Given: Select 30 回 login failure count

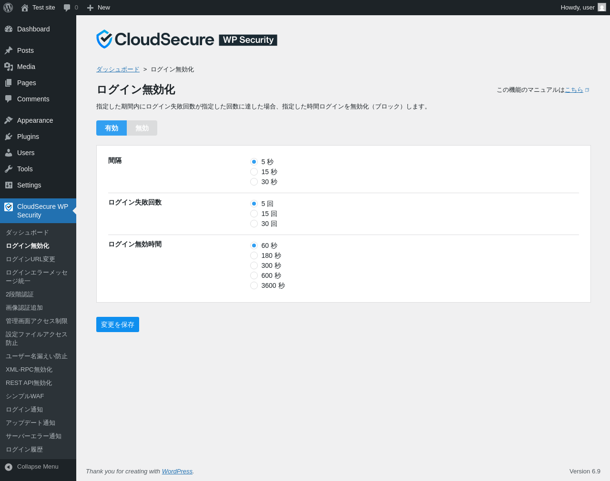Looking at the screenshot, I should coord(254,224).
